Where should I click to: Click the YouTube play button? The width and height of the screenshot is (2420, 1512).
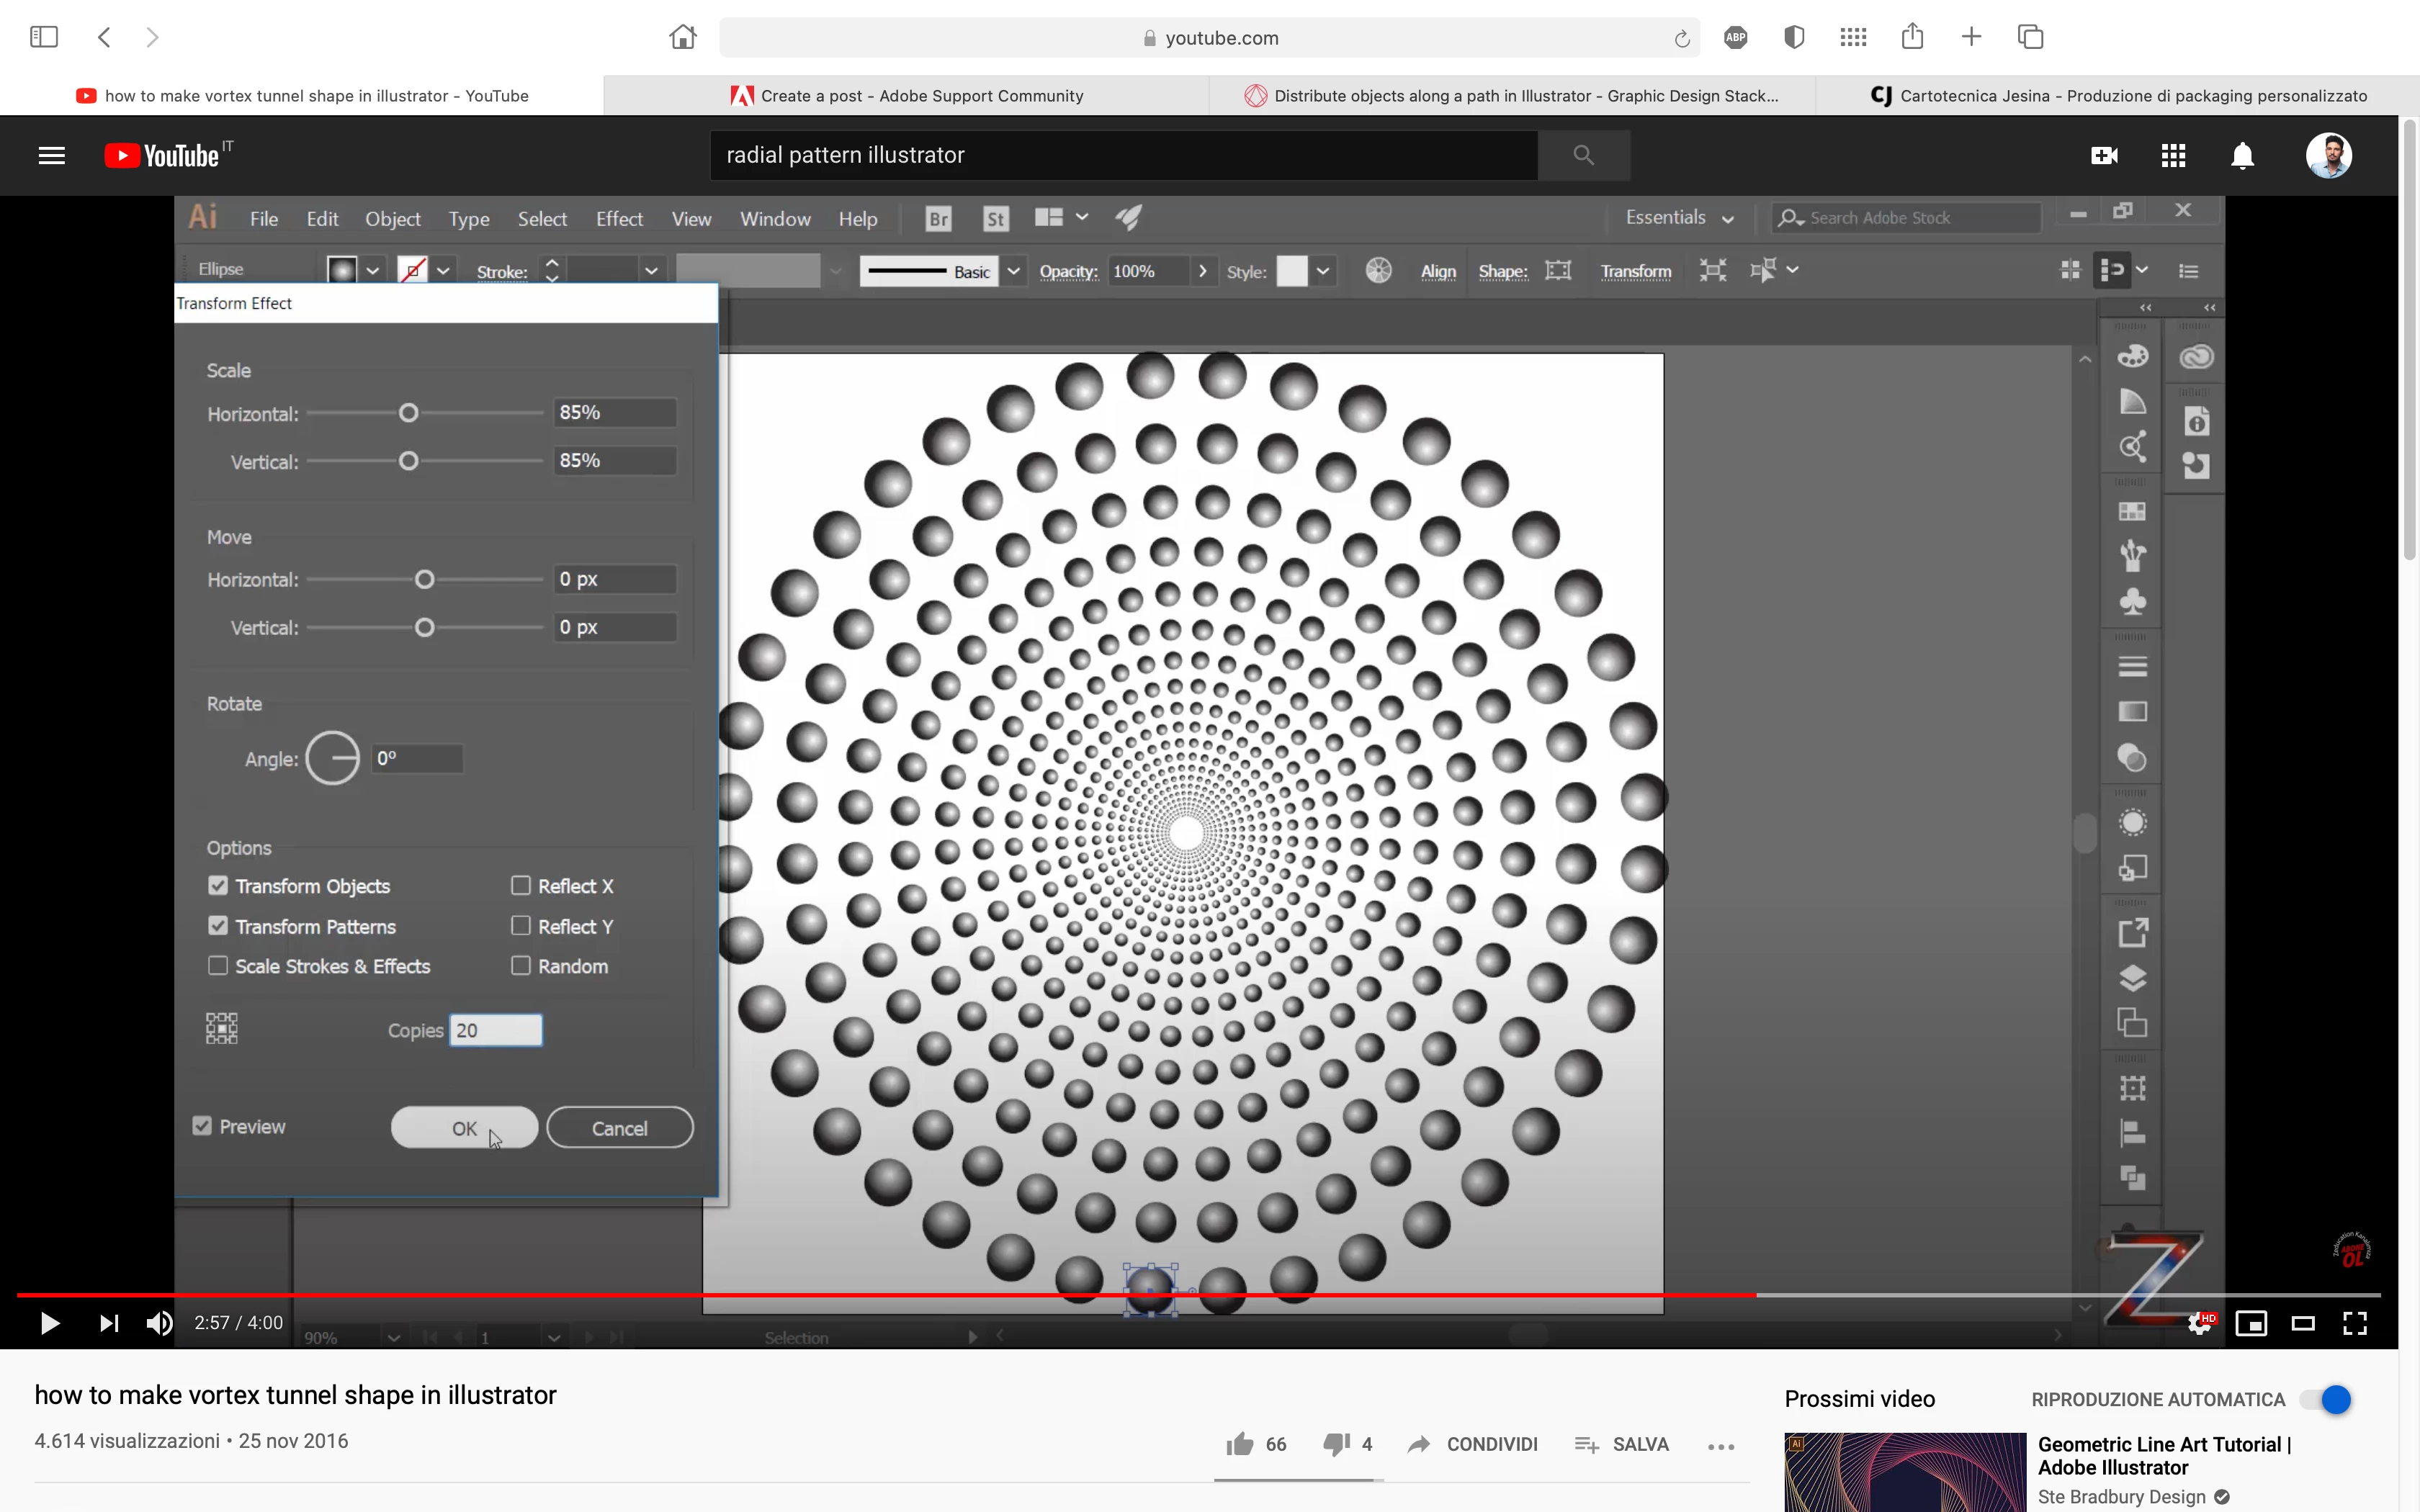click(49, 1323)
